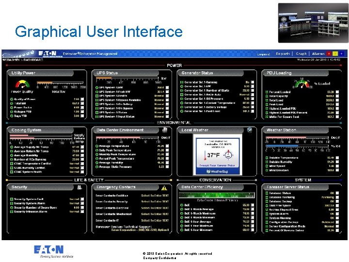Click WEBADMIN in the breadcrumb
Screen dimensions: 349x262
11,60
